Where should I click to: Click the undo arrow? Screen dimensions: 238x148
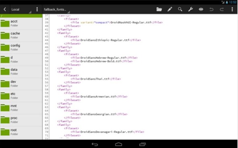(x=211, y=10)
